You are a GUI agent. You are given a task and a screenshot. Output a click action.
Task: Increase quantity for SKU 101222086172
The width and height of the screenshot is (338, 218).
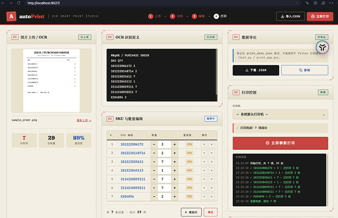[174, 145]
